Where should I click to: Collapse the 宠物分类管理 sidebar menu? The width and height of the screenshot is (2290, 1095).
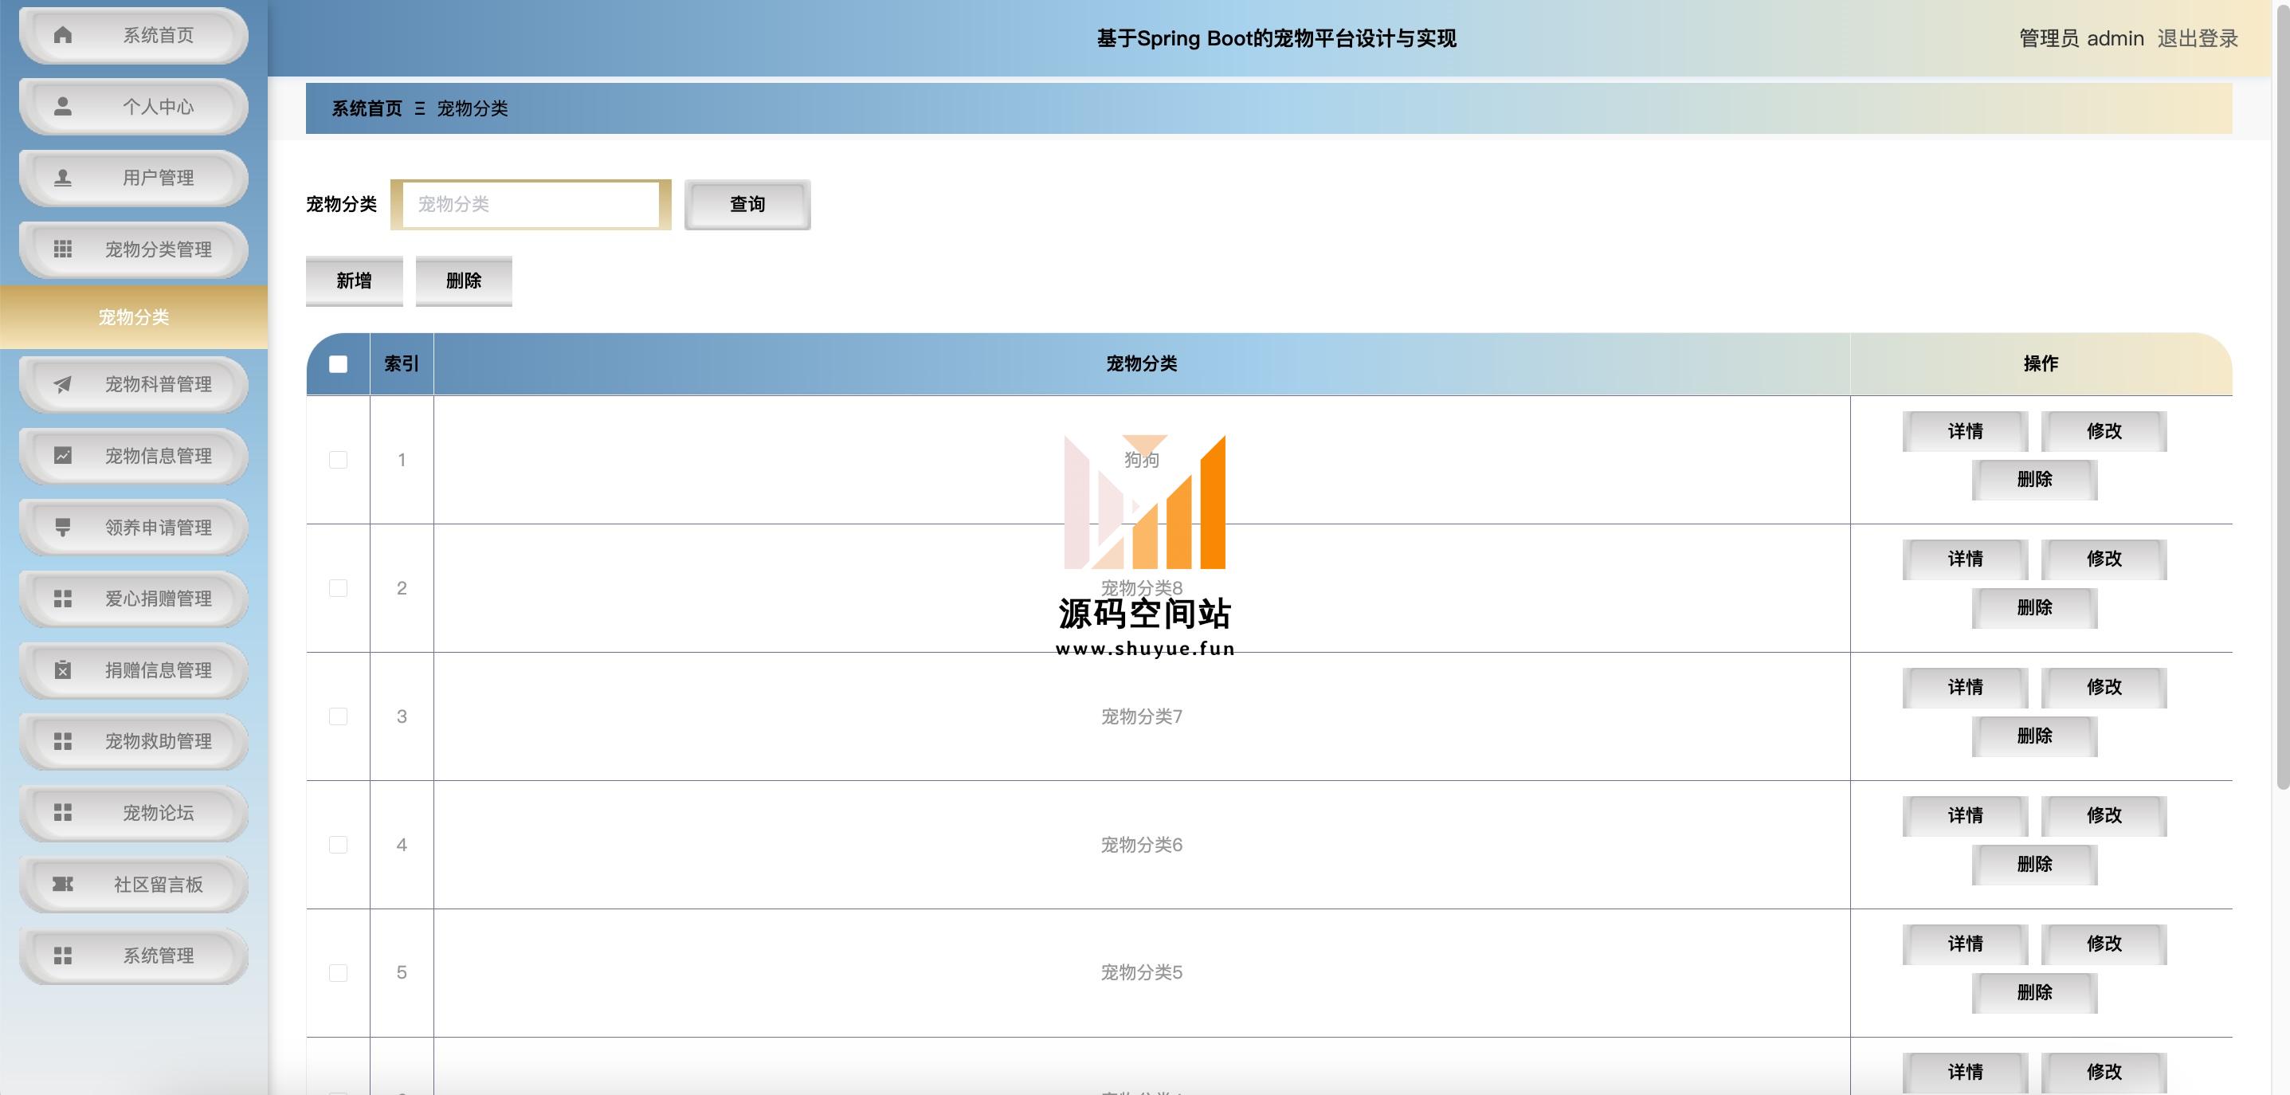[133, 249]
